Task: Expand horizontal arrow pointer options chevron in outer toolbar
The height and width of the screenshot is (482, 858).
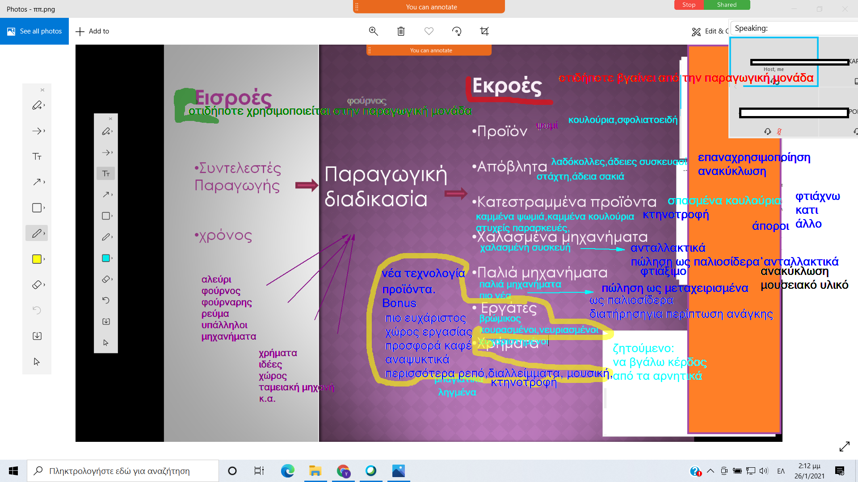Action: coord(44,131)
